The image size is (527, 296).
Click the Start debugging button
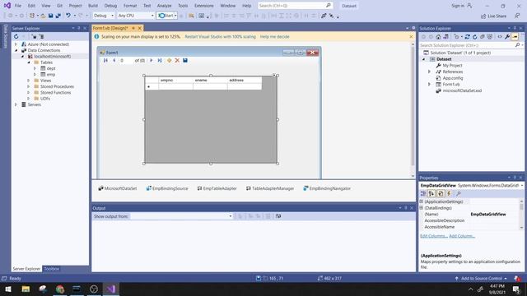click(x=167, y=16)
